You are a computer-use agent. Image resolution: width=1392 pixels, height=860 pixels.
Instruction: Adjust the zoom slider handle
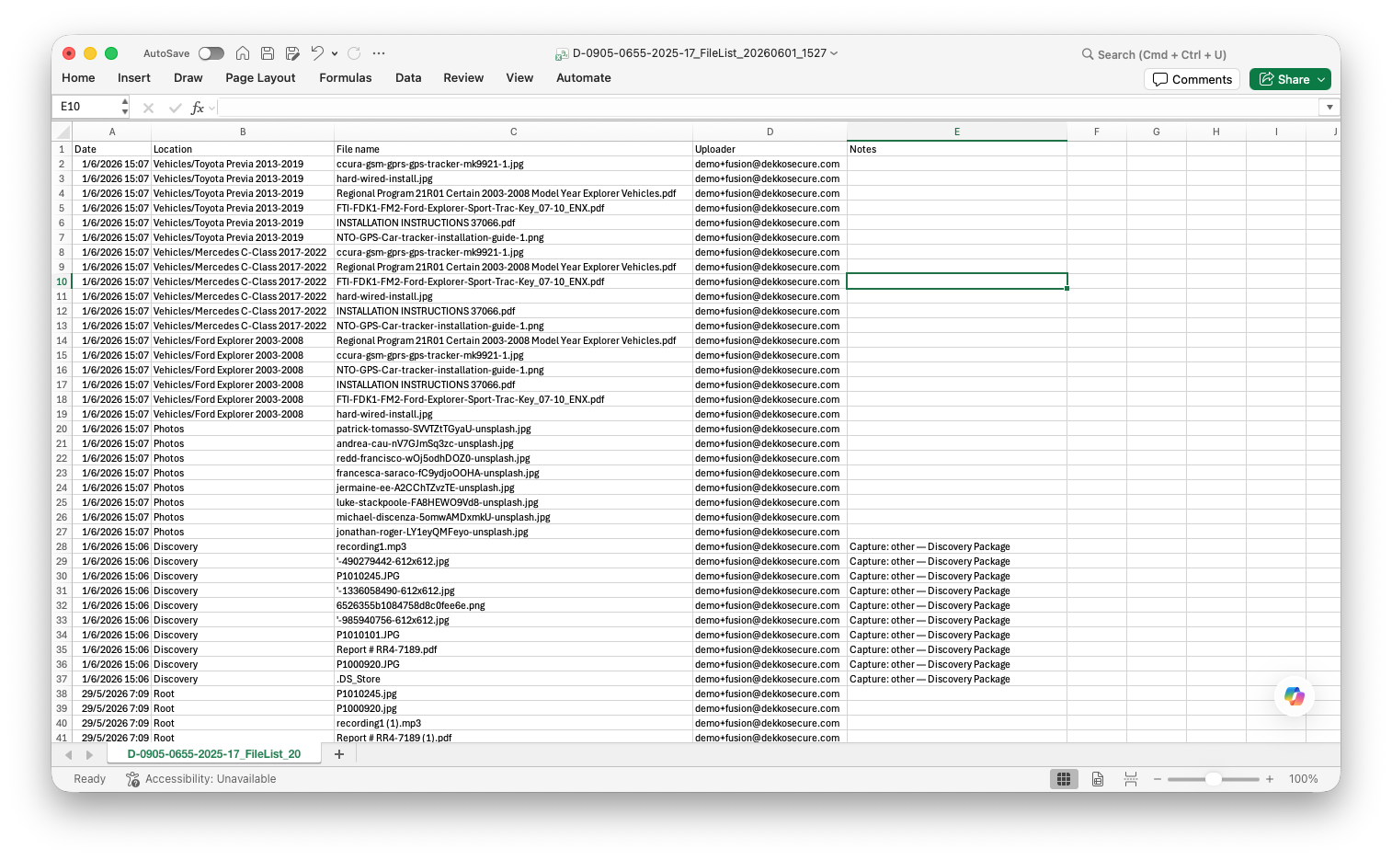(x=1214, y=779)
